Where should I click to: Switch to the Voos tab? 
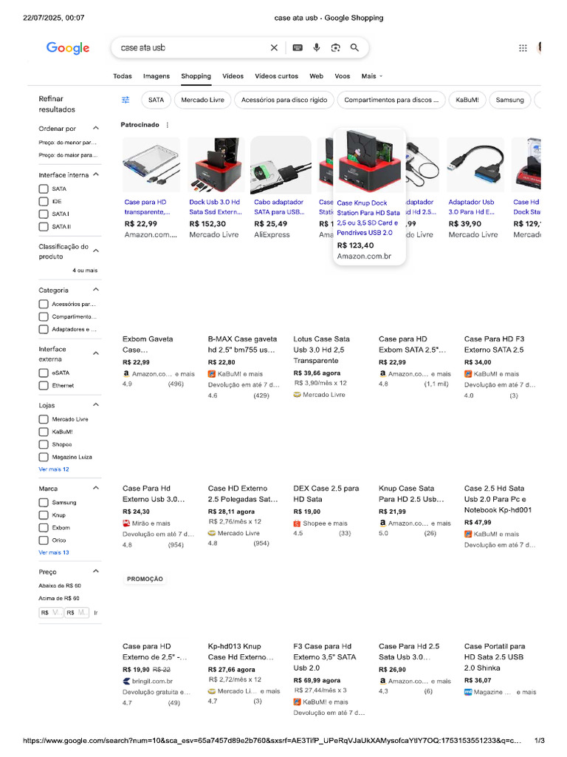click(343, 76)
